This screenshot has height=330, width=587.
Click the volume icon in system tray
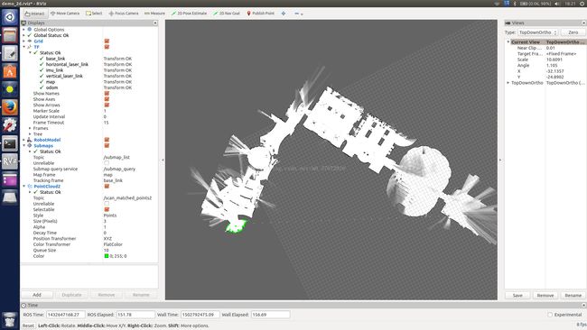click(557, 4)
